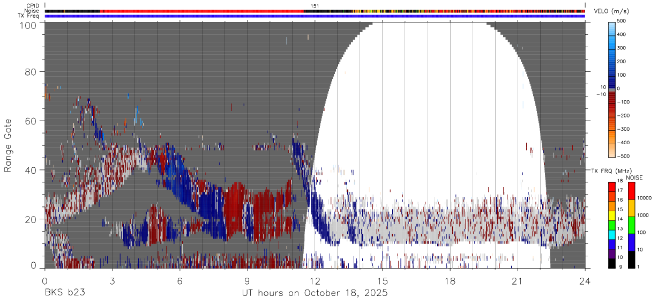The image size is (658, 304).
Task: Click the 10000 noise tick label
Action: pyautogui.click(x=644, y=198)
